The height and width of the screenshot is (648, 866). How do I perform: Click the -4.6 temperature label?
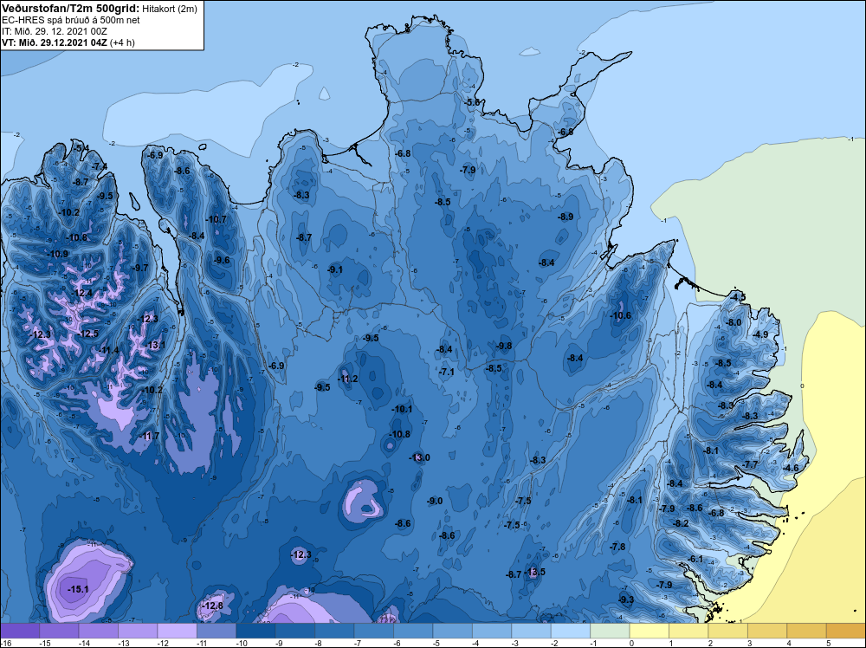pos(791,468)
